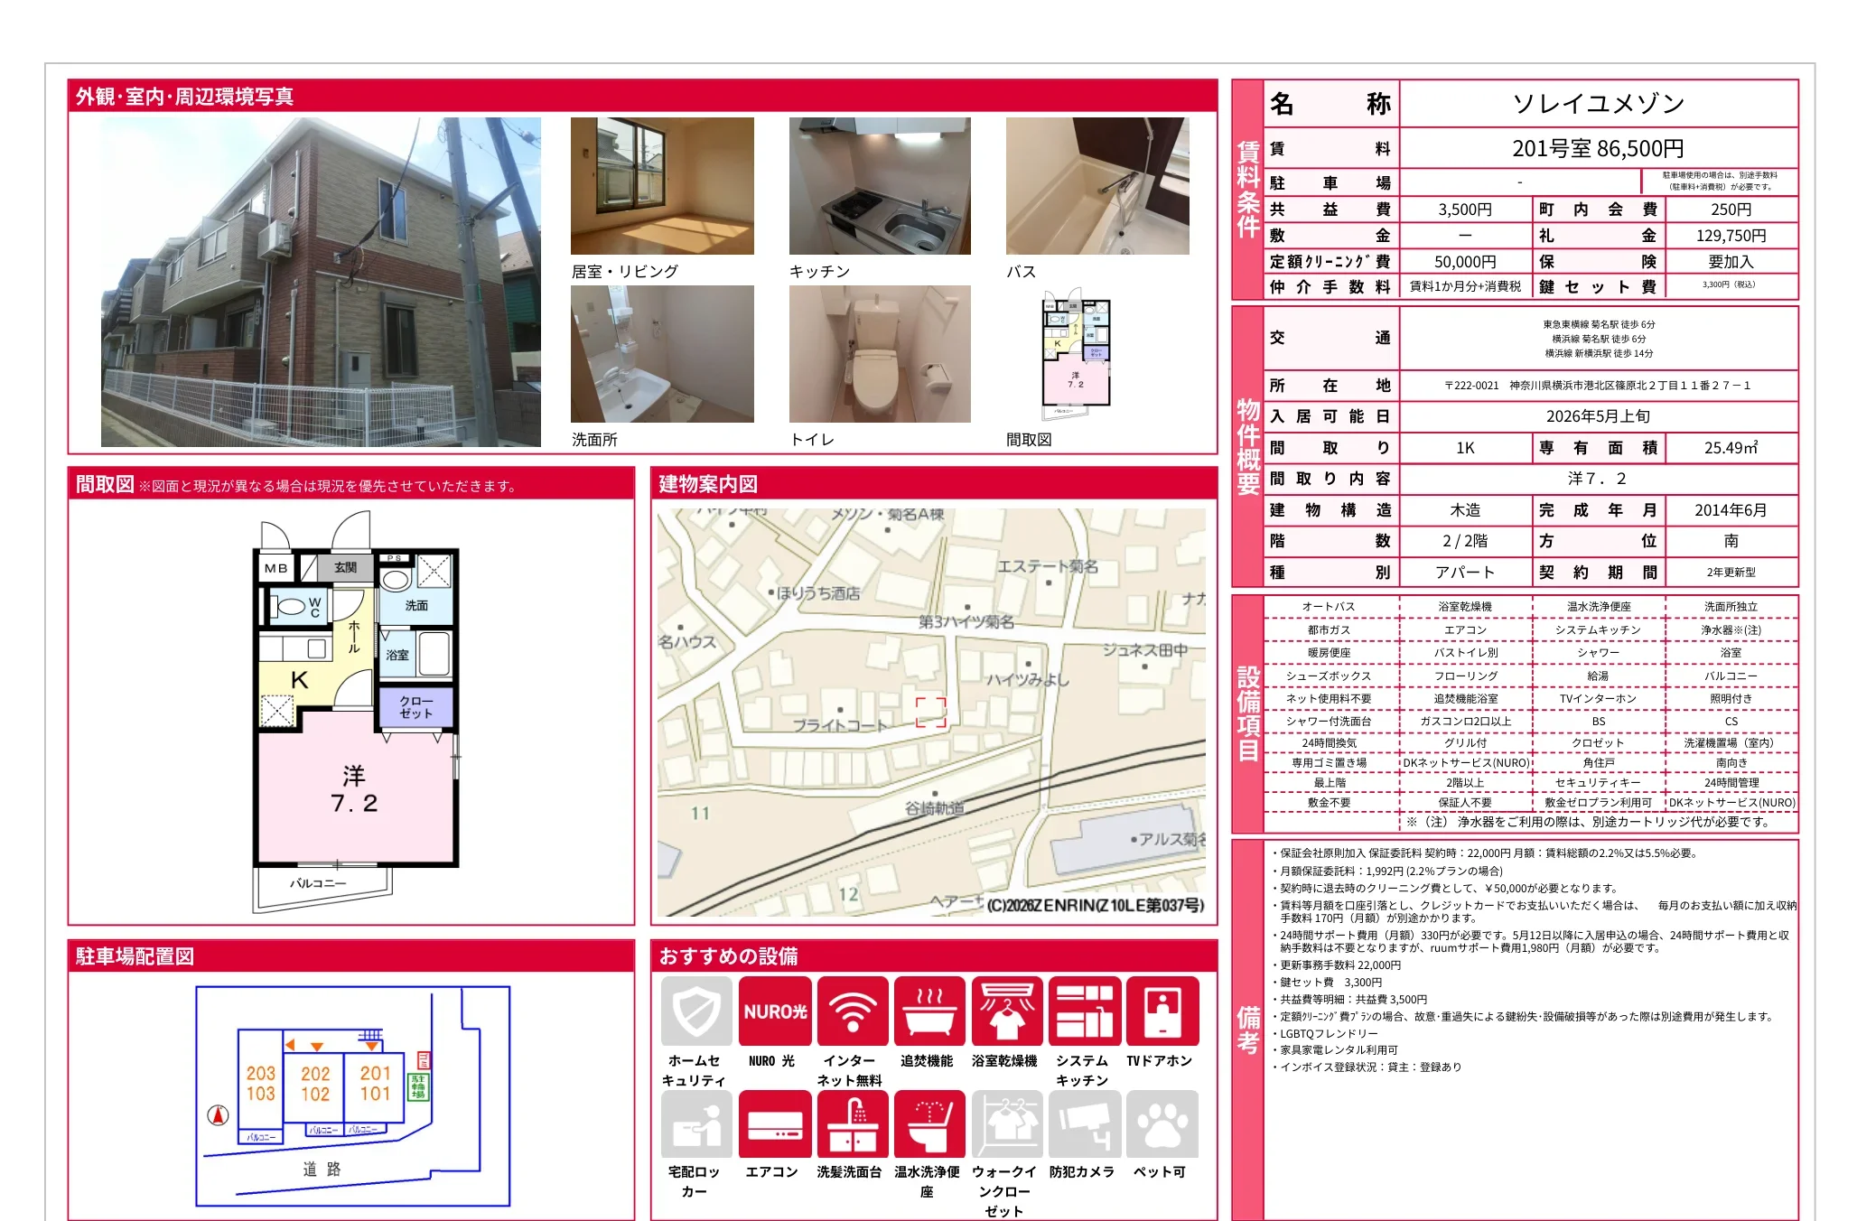Open the toilet photo thumbnail
The width and height of the screenshot is (1857, 1221).
(x=880, y=354)
